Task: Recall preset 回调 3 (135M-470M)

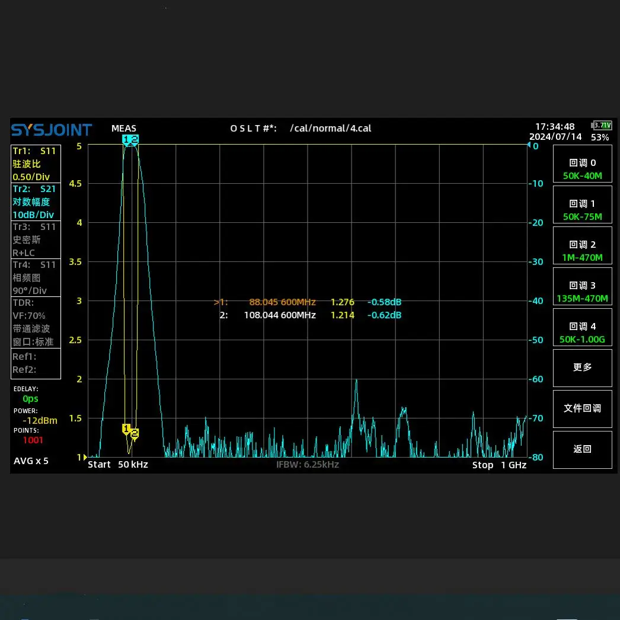Action: (x=582, y=292)
